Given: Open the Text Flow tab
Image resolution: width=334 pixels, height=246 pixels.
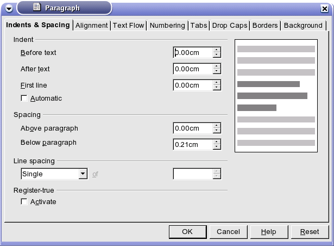Looking at the screenshot, I should (x=129, y=26).
